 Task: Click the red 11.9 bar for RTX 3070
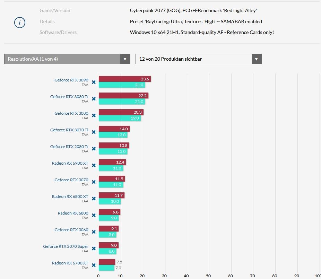112,179
